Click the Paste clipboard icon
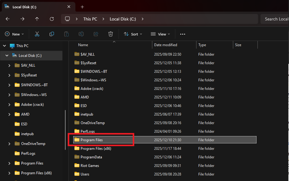 66,34
